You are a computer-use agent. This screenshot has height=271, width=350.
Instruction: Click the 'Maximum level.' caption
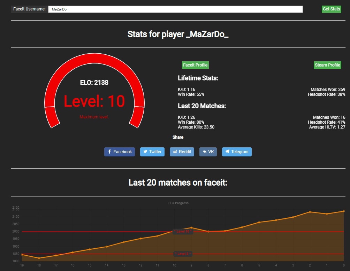click(x=94, y=117)
